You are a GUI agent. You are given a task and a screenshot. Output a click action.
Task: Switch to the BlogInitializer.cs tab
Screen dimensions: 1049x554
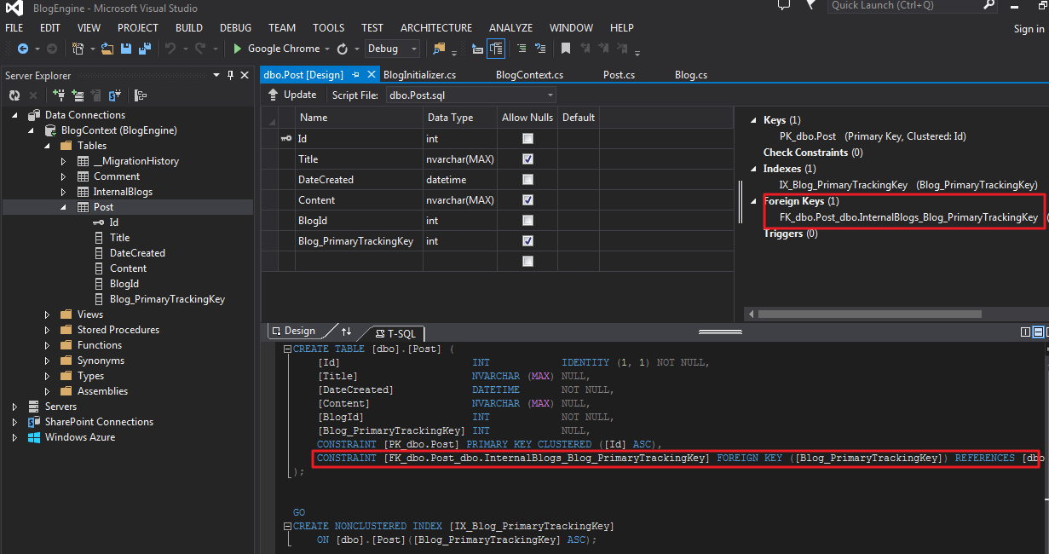point(419,75)
